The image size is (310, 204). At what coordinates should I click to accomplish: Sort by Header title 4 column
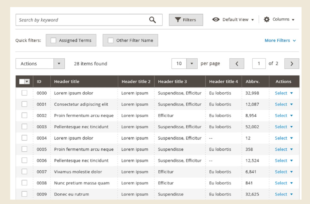pos(224,82)
